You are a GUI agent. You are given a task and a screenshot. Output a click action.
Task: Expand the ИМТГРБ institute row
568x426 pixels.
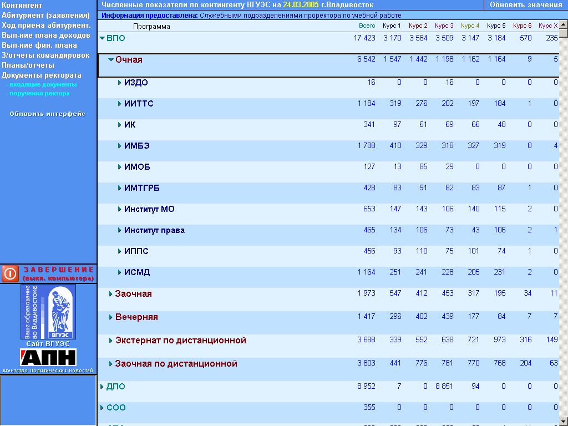(120, 188)
